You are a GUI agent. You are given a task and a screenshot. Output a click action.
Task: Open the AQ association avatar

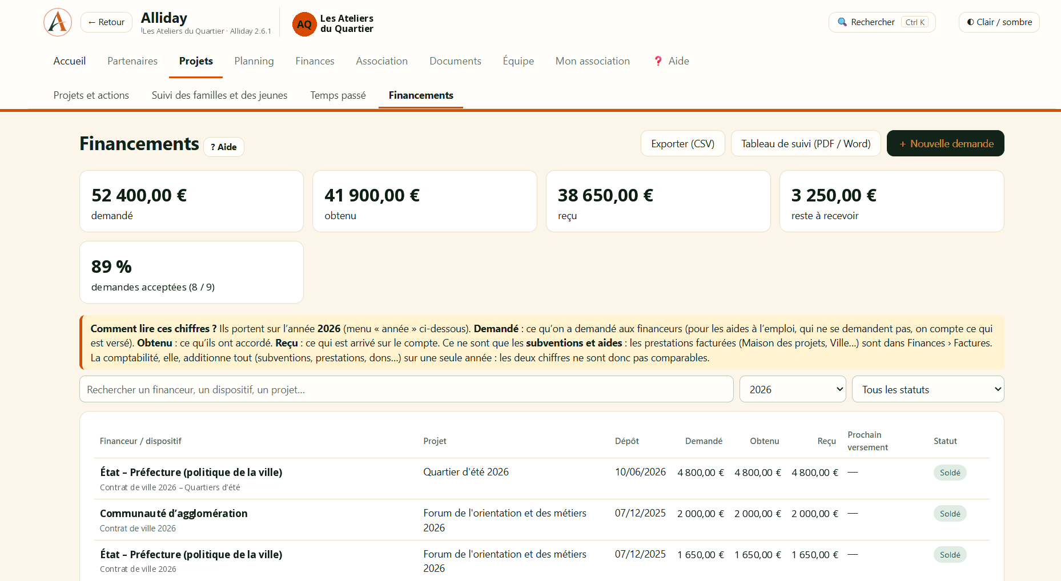pos(304,24)
